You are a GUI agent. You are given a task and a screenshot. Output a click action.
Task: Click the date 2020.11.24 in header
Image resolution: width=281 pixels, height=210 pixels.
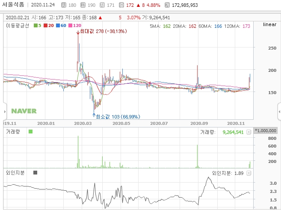tap(43, 5)
